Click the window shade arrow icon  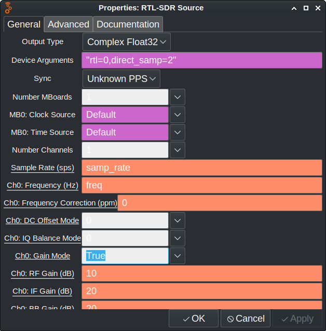pos(294,8)
